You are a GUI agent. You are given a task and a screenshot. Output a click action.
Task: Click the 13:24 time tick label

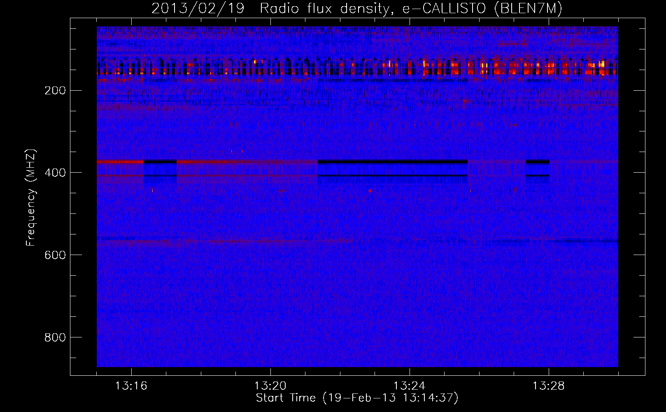click(x=410, y=386)
